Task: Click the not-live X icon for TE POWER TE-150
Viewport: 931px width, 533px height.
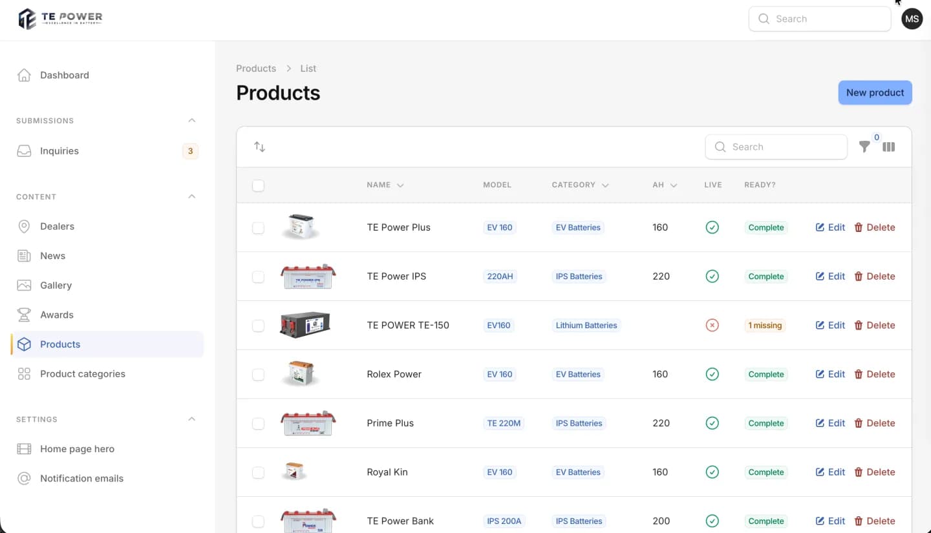Action: pos(712,325)
